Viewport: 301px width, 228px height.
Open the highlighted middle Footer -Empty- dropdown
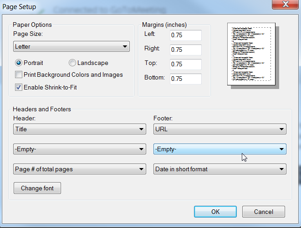tap(220, 149)
